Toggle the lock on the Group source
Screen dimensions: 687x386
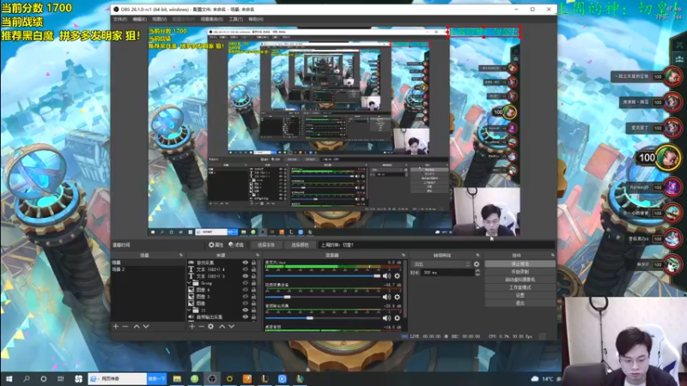click(253, 283)
